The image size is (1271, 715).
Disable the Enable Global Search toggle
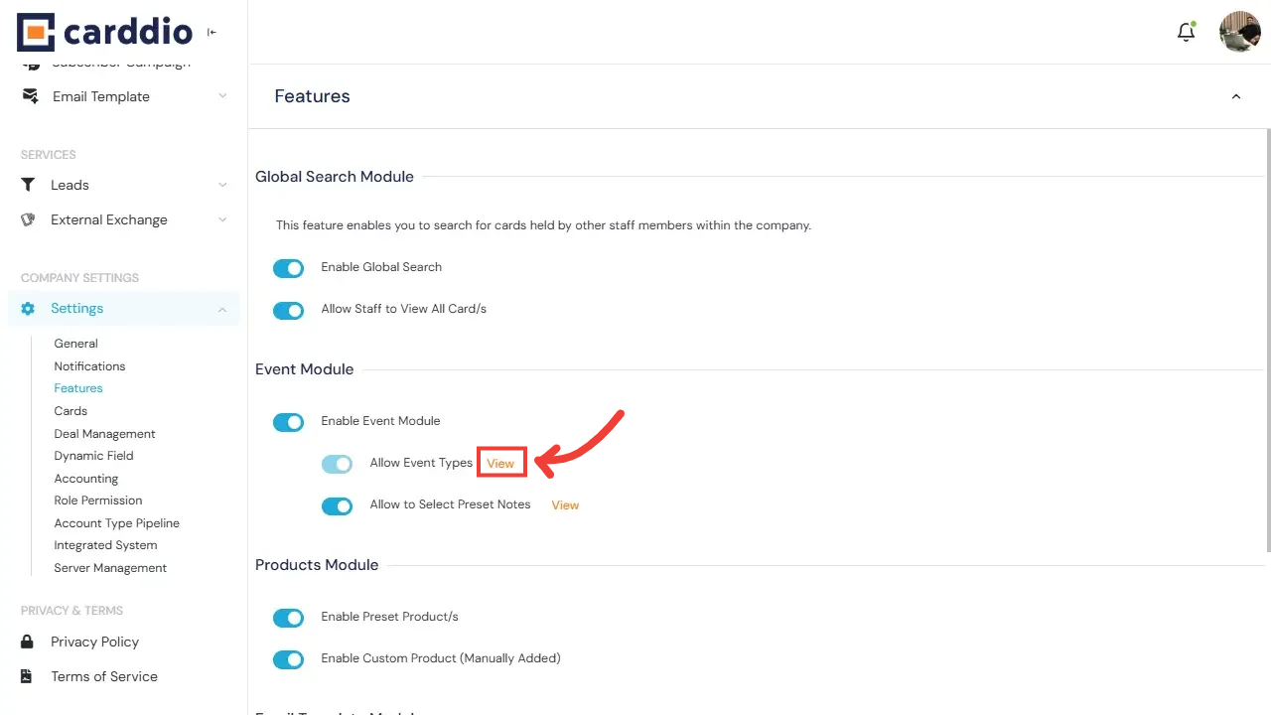288,268
